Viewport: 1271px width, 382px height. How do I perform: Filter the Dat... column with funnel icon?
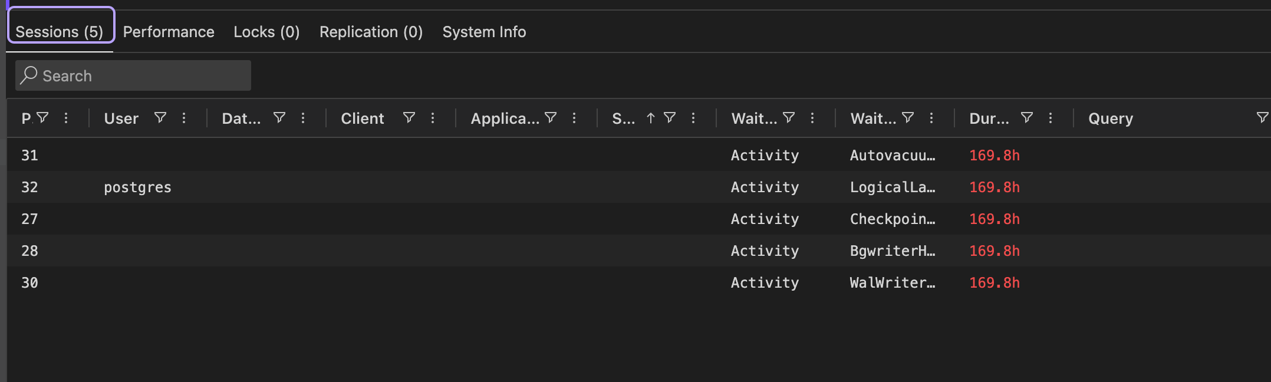(279, 118)
